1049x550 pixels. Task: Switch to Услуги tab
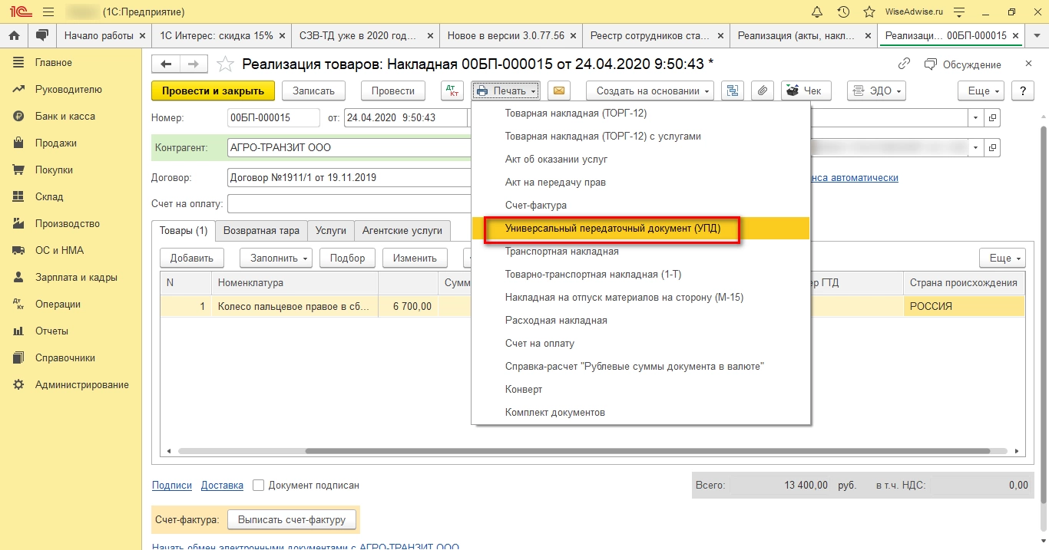(x=331, y=230)
